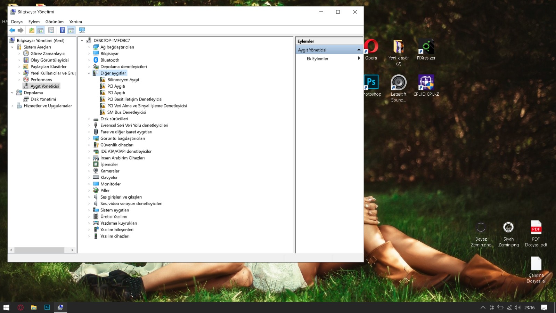Open Help using the blue question mark icon
Image resolution: width=556 pixels, height=313 pixels.
[x=62, y=30]
